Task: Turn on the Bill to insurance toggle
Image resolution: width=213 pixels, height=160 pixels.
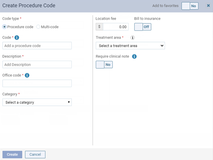Action: coord(143,27)
